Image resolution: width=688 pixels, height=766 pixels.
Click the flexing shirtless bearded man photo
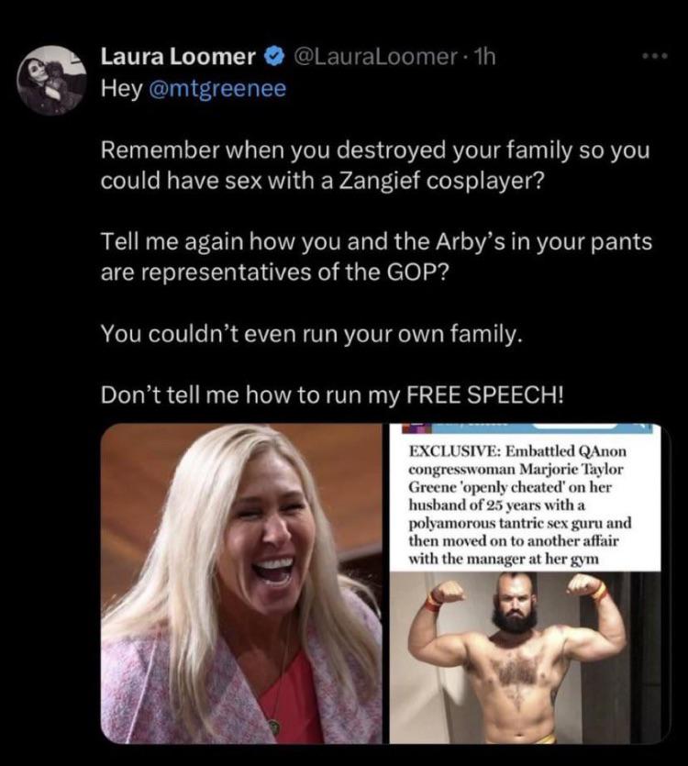click(x=526, y=658)
